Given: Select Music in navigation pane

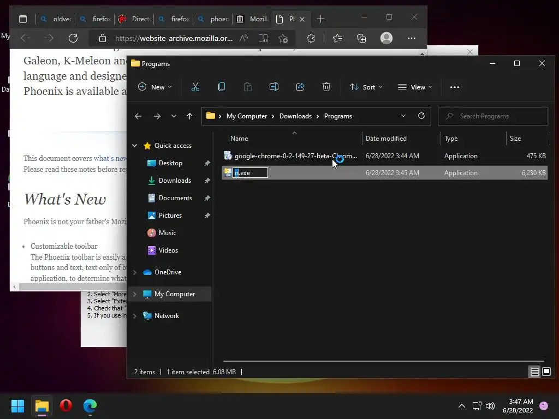Looking at the screenshot, I should tap(168, 232).
